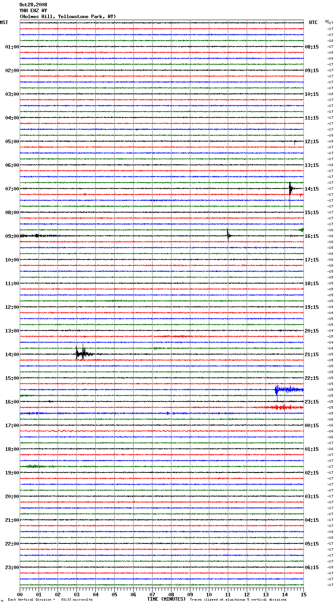Select the 16:00 MST time label
This screenshot has height=605, width=335.
point(12,402)
